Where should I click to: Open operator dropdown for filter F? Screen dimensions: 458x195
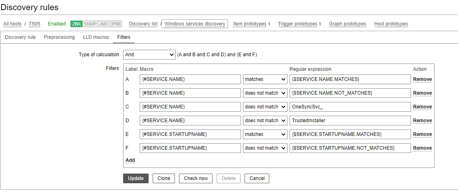[x=265, y=148]
